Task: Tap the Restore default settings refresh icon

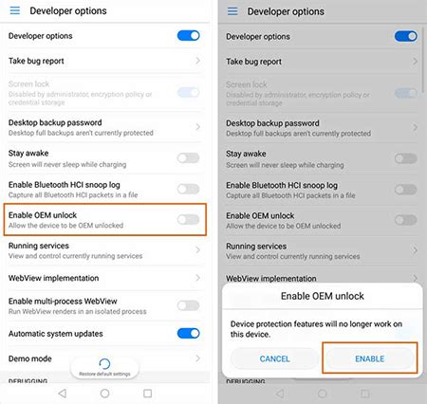Action: point(104,364)
